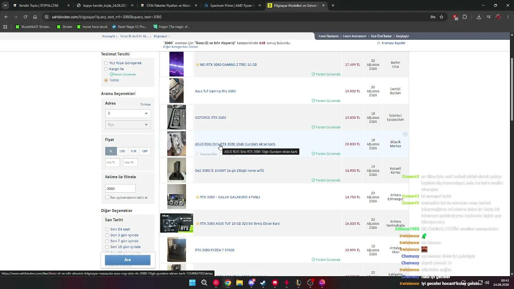Open MSI RTX 3080 GAMING Z TRIO listing

click(228, 65)
